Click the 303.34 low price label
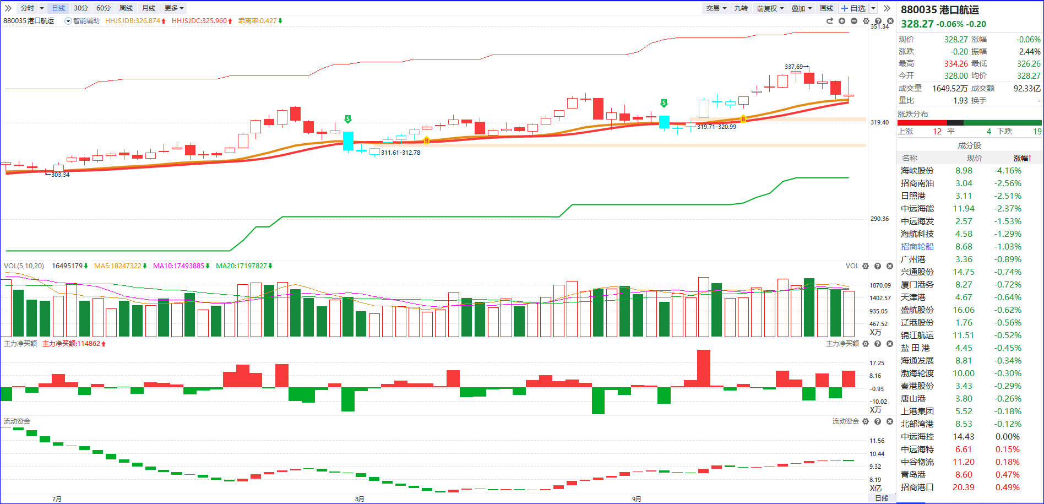This screenshot has height=504, width=1044. tap(60, 175)
